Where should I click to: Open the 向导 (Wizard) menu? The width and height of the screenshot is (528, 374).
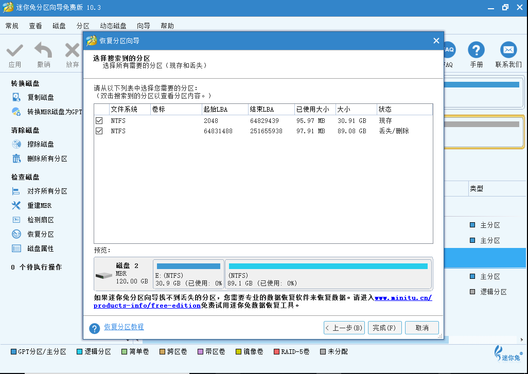coord(144,26)
